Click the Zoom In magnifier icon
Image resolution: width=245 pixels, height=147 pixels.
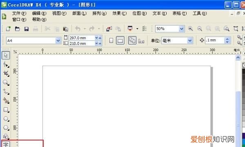tap(190, 29)
